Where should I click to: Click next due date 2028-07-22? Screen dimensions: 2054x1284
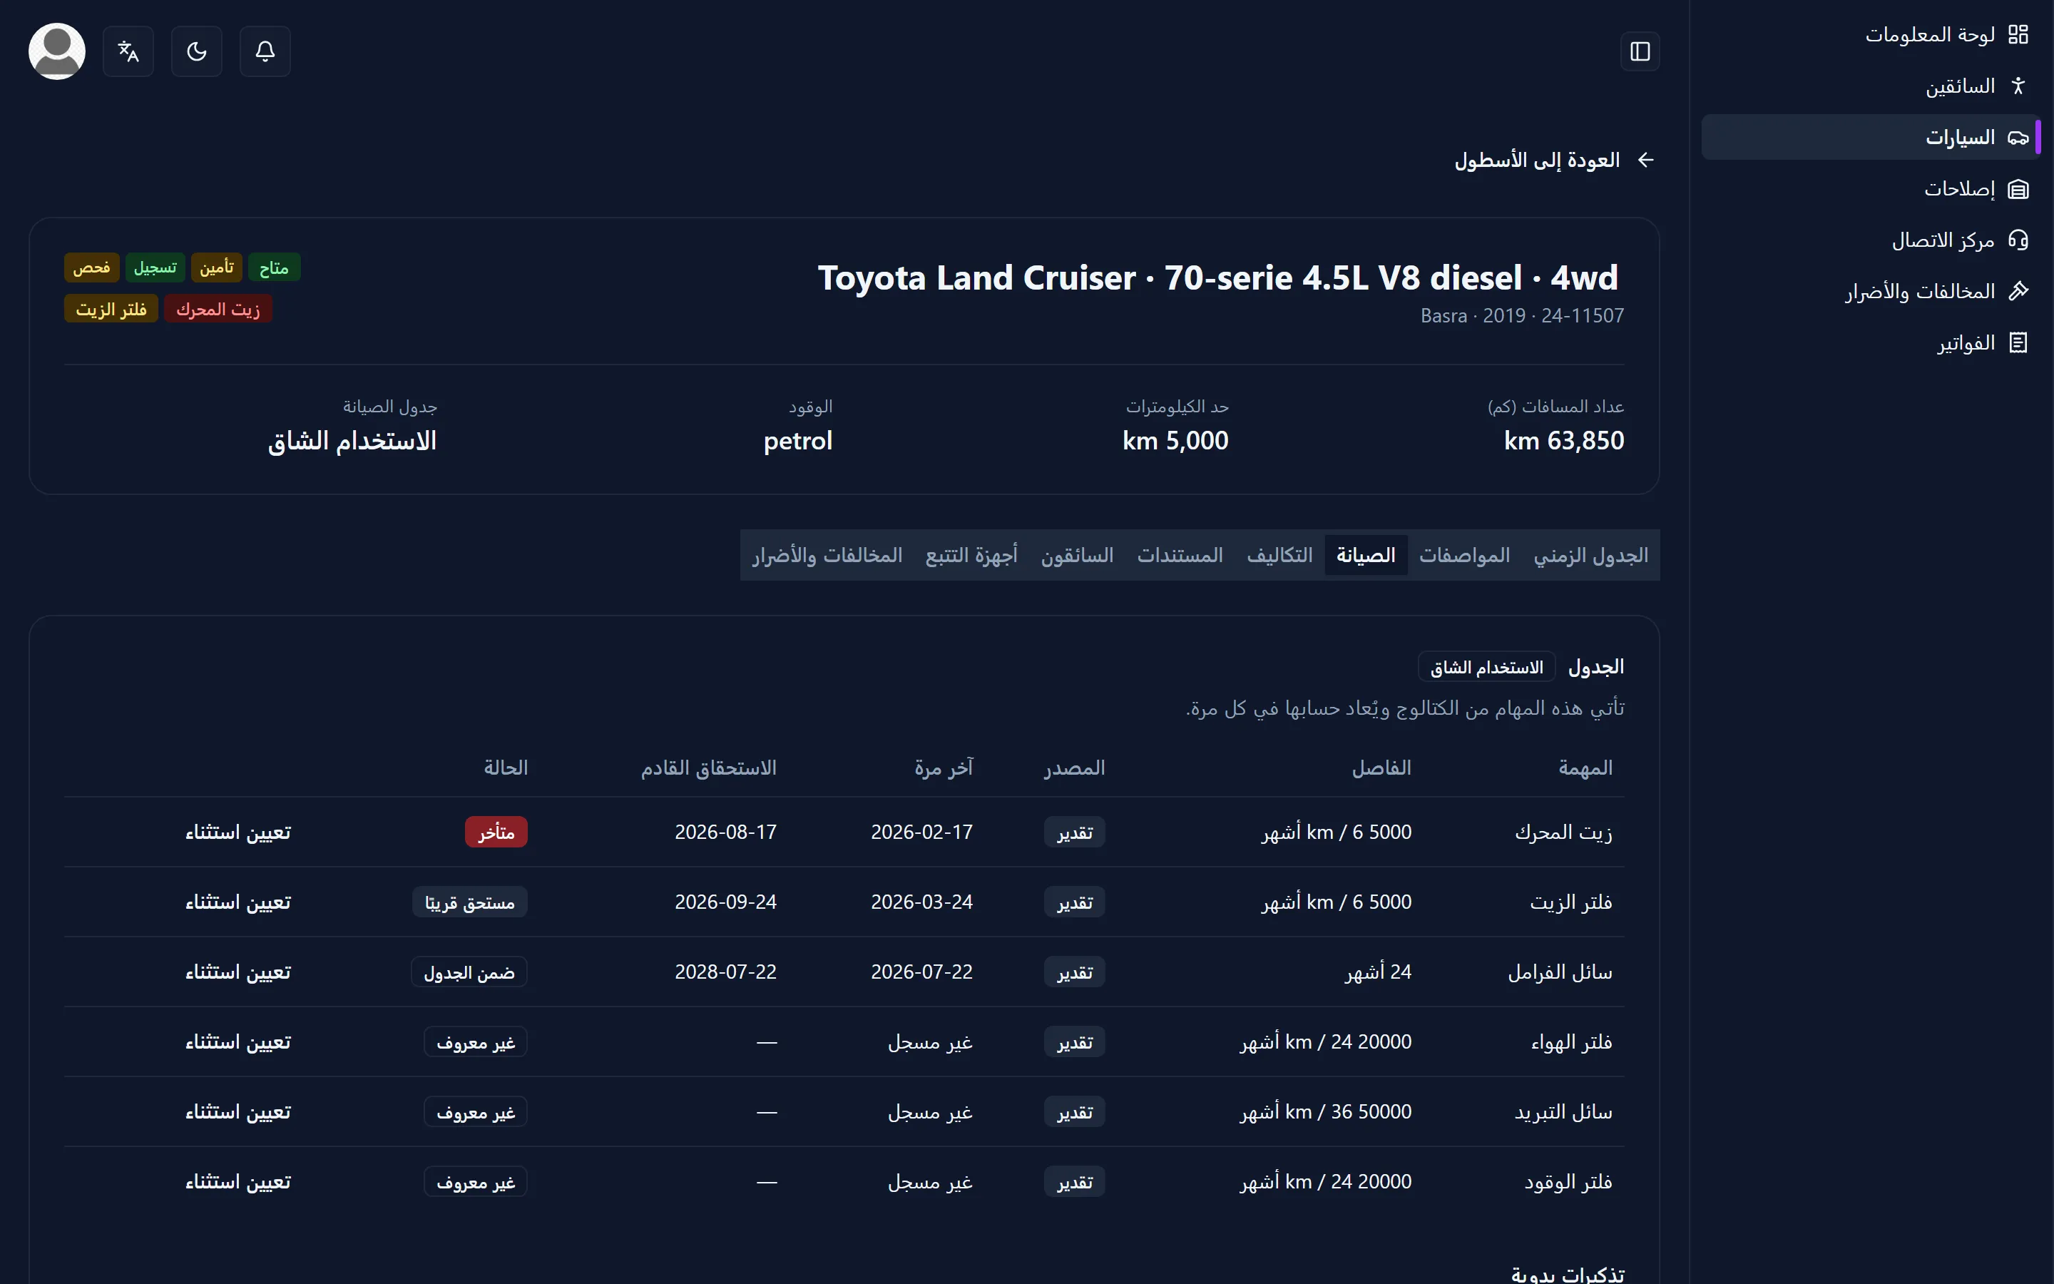click(x=726, y=972)
